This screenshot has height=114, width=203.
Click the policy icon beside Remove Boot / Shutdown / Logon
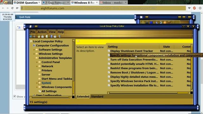tap(109, 73)
